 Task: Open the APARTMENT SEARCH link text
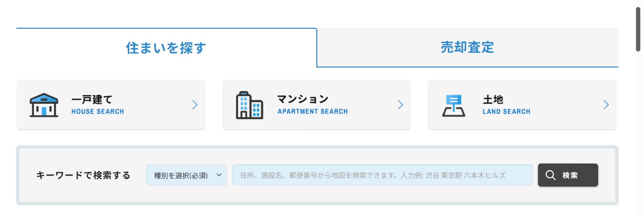pos(313,111)
